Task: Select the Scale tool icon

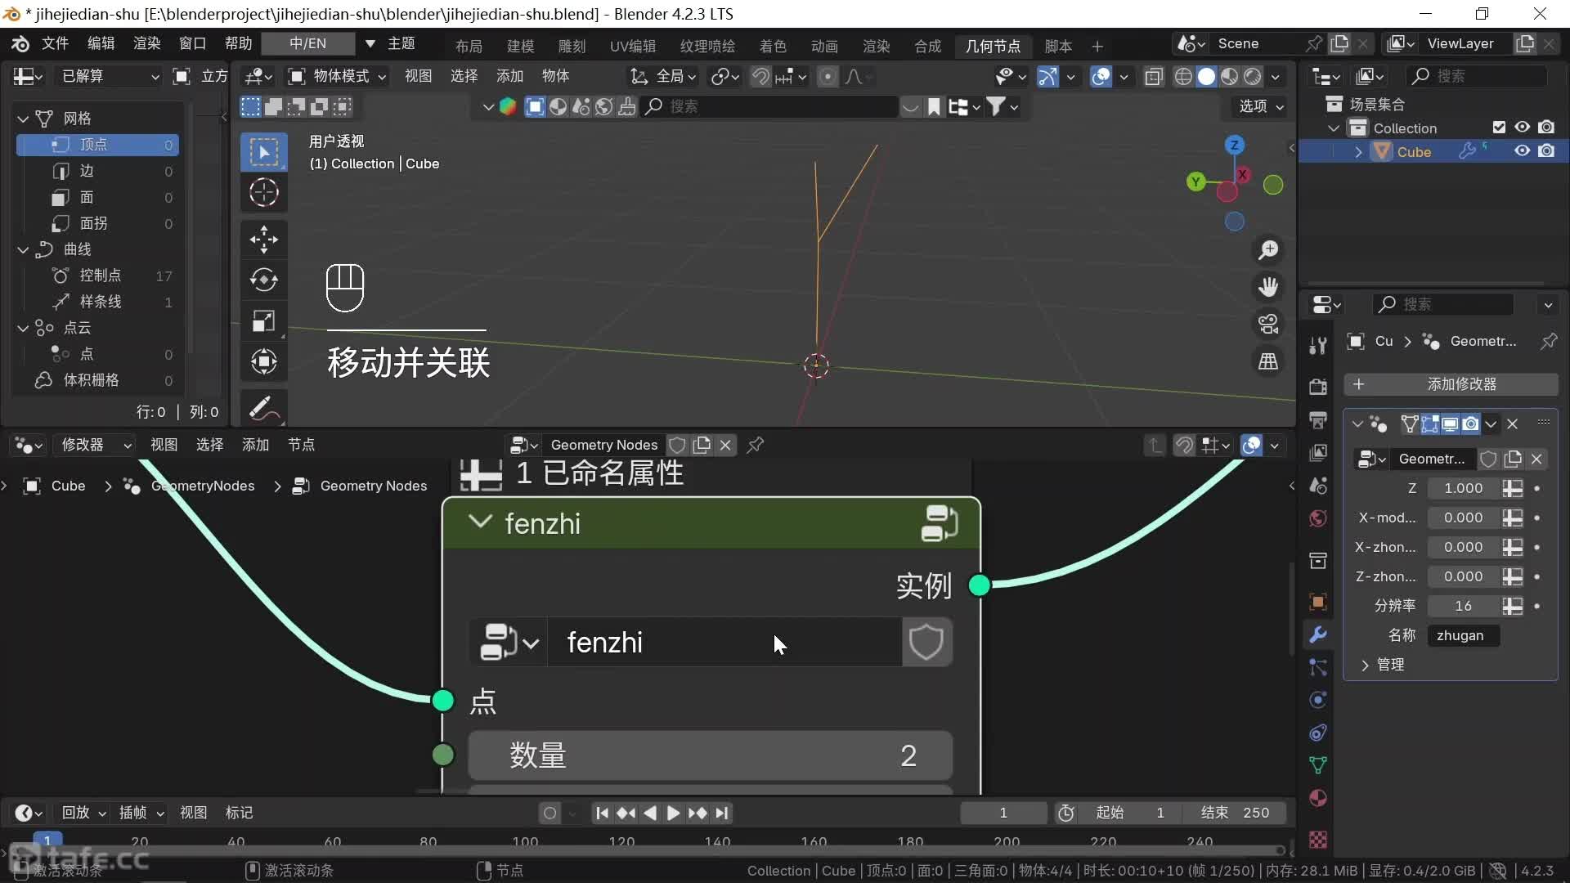Action: coord(263,320)
